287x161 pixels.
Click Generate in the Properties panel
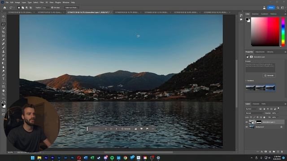(x=269, y=76)
